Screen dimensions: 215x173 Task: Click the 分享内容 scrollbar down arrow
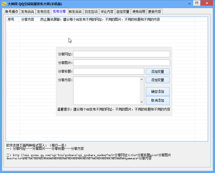click(142, 102)
